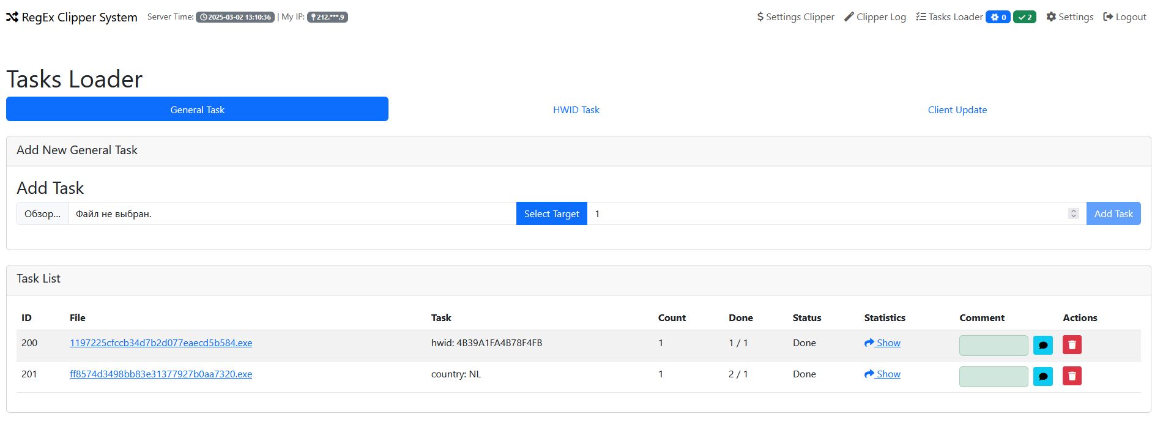This screenshot has width=1152, height=422.
Task: Click the Файл не выбран. file label
Action: point(114,214)
